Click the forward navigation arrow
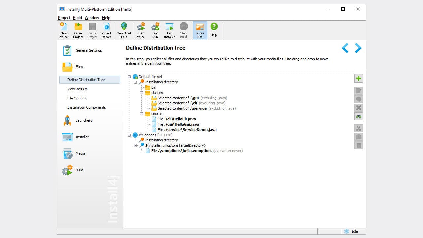423x238 pixels. (358, 48)
